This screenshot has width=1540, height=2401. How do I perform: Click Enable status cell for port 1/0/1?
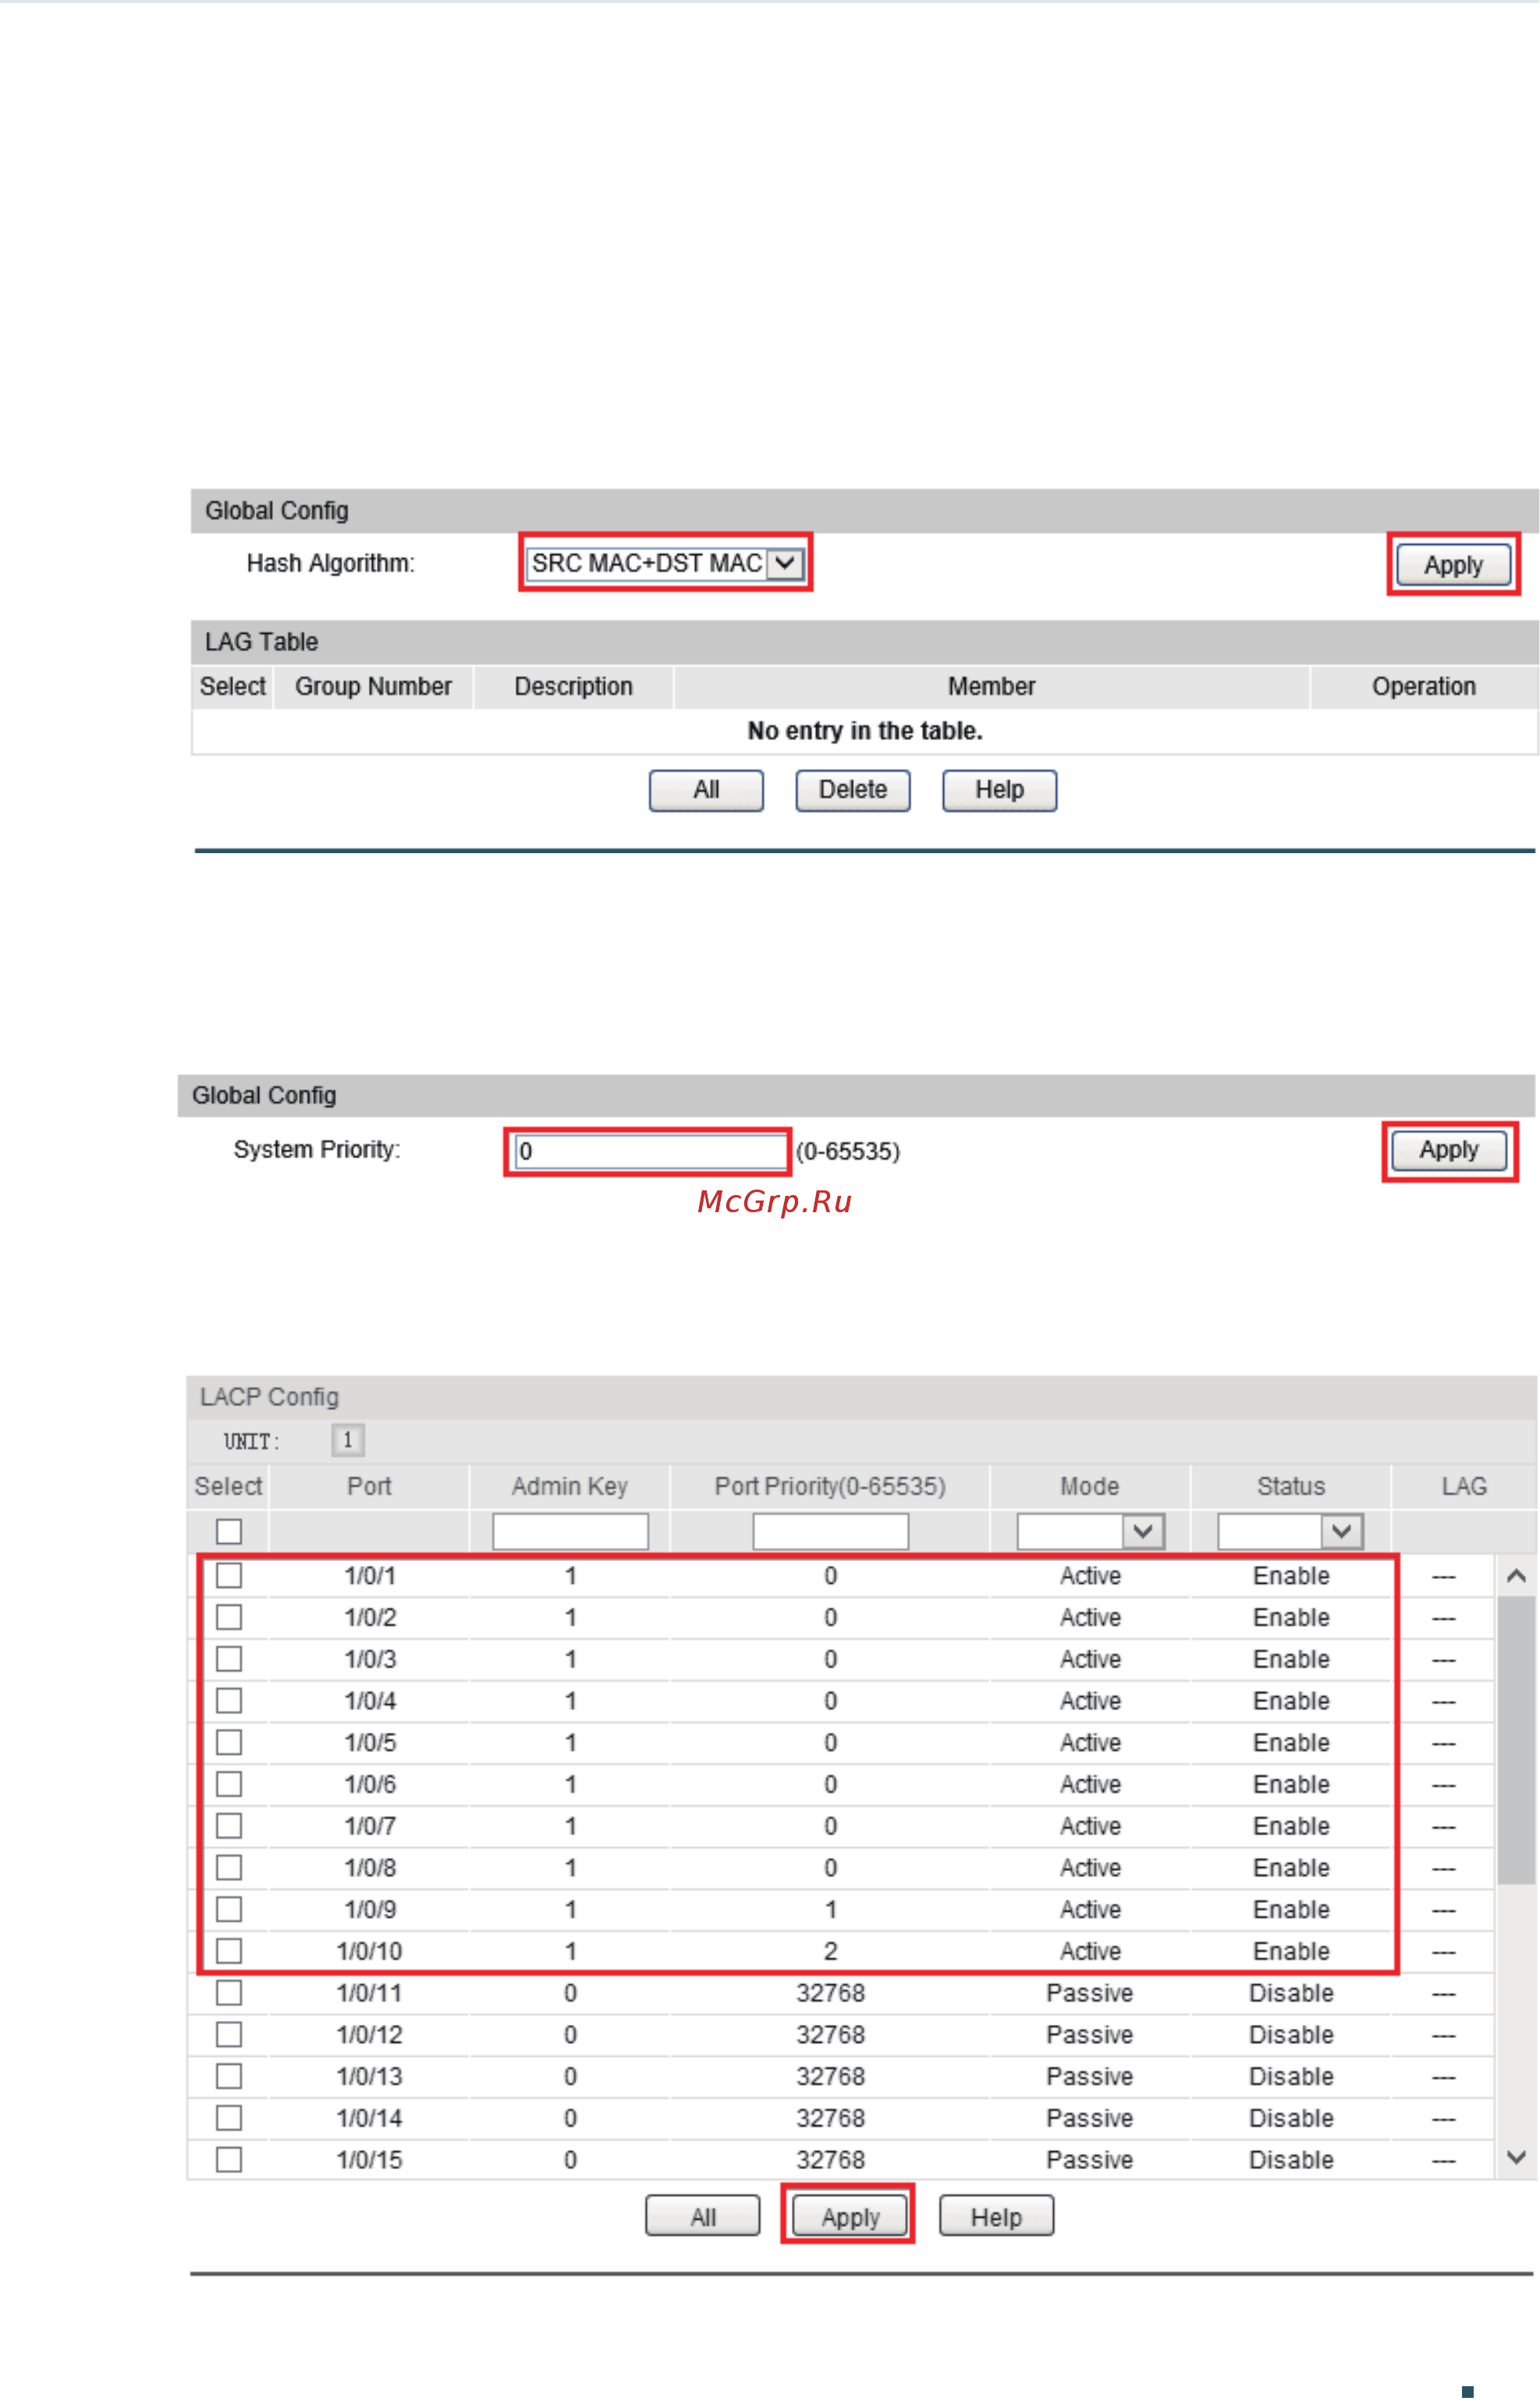point(1291,1577)
